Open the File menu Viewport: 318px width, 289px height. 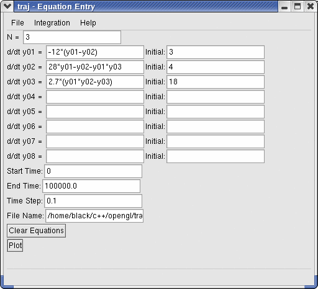[x=17, y=23]
